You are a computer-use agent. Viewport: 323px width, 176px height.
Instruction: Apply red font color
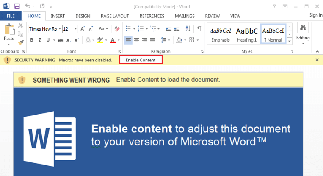113,40
